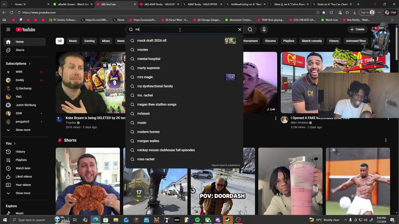Go to Home in the sidebar

tap(25, 42)
